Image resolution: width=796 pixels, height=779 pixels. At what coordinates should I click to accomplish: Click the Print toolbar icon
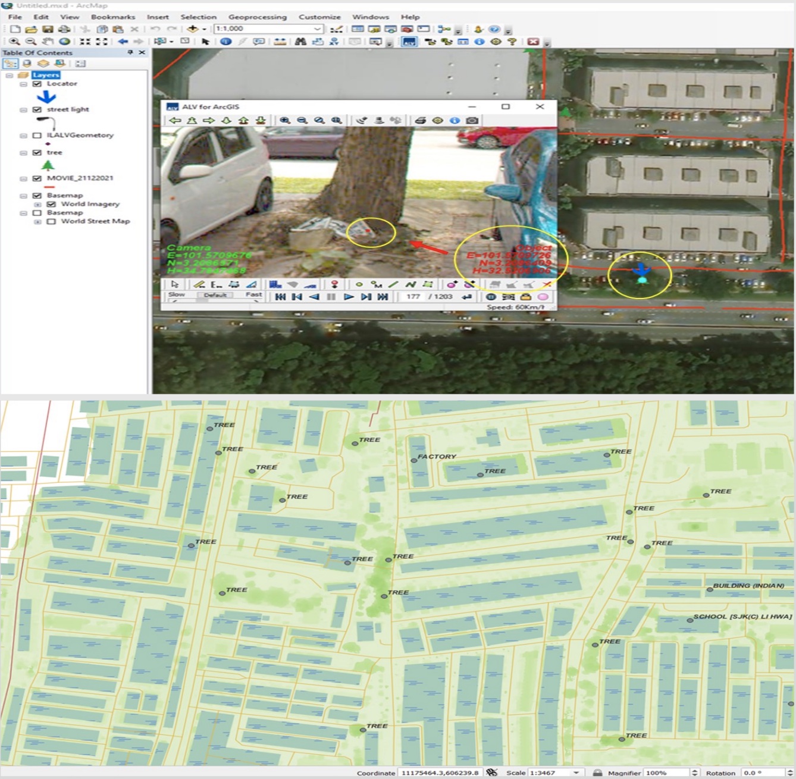point(64,29)
